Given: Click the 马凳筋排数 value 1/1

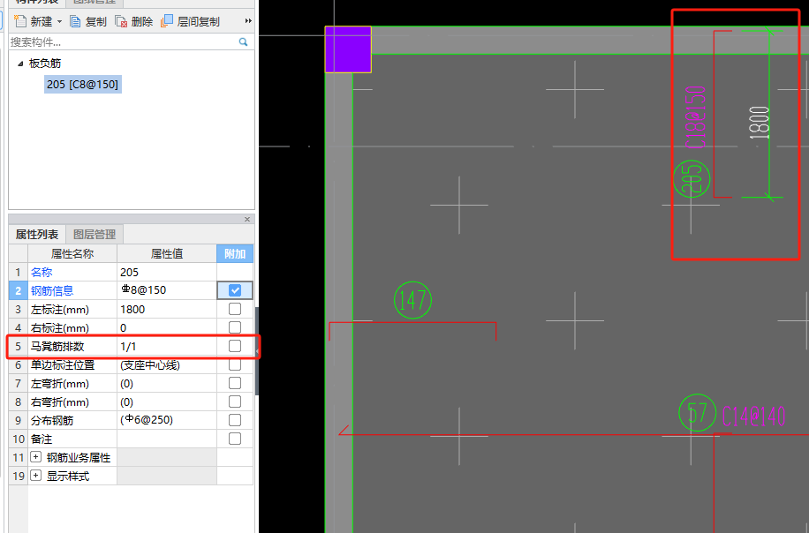Looking at the screenshot, I should click(x=167, y=347).
